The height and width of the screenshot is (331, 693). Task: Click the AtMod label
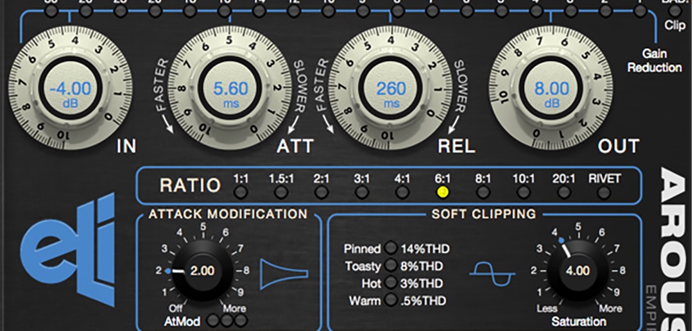182,321
